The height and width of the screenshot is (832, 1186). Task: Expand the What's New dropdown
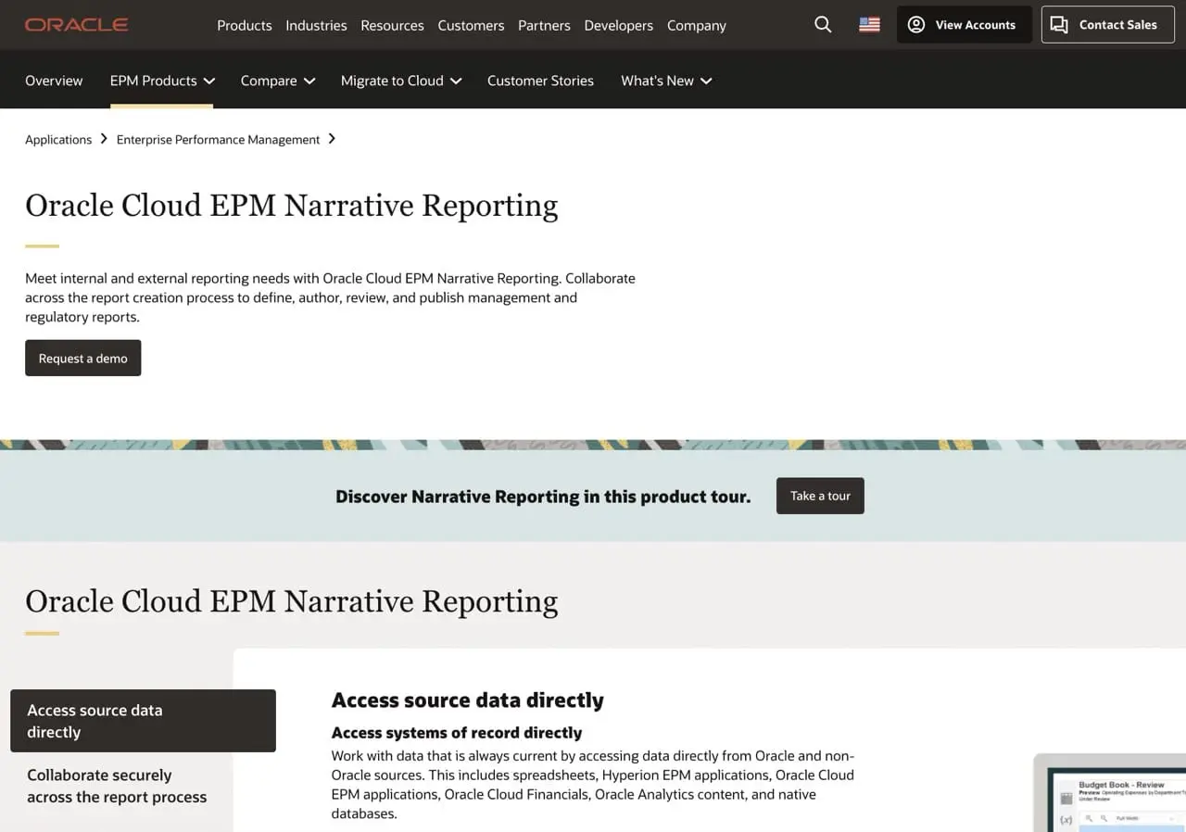click(706, 81)
